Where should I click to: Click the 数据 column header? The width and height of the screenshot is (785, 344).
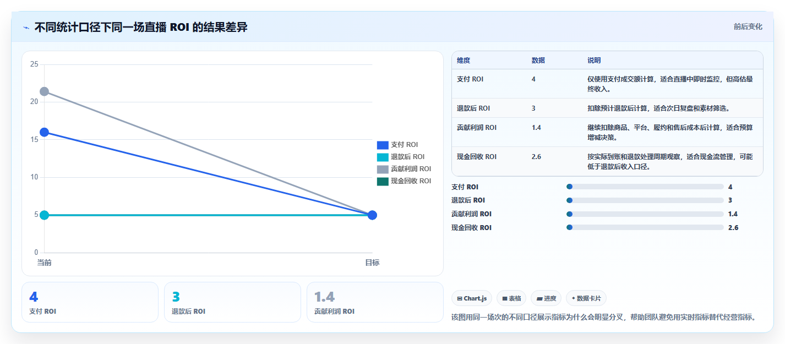pyautogui.click(x=538, y=61)
